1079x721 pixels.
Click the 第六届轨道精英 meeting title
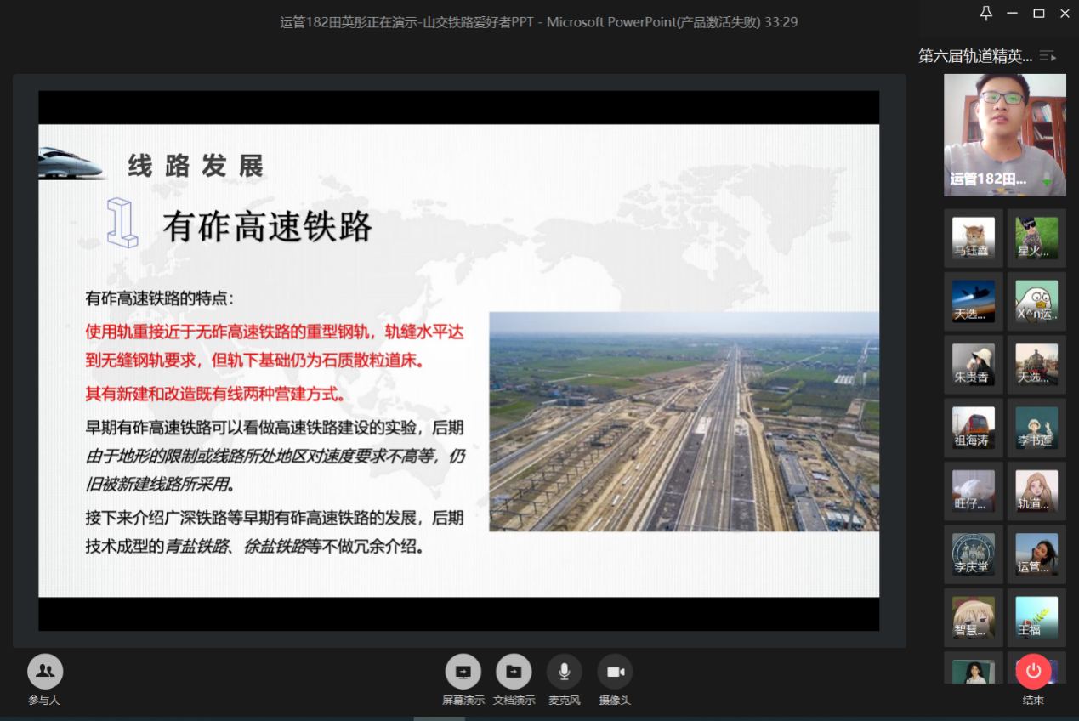(x=974, y=56)
